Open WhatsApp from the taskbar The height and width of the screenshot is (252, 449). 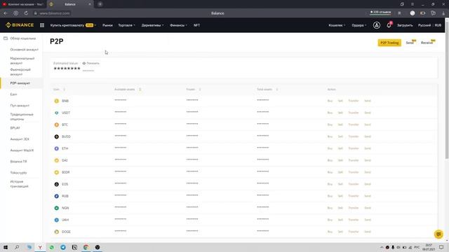pyautogui.click(x=51, y=247)
